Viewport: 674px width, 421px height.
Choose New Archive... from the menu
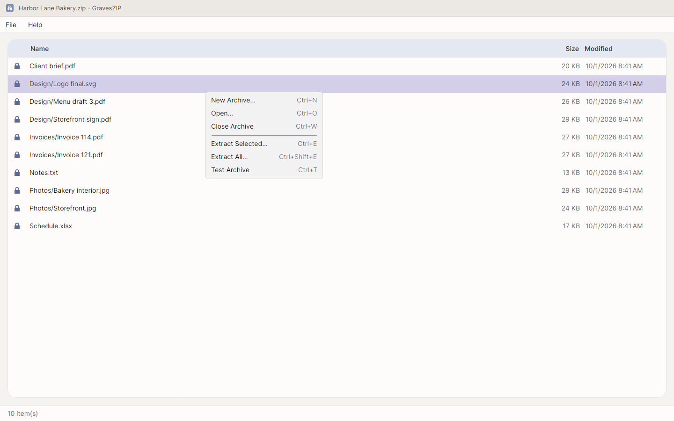[x=264, y=100]
